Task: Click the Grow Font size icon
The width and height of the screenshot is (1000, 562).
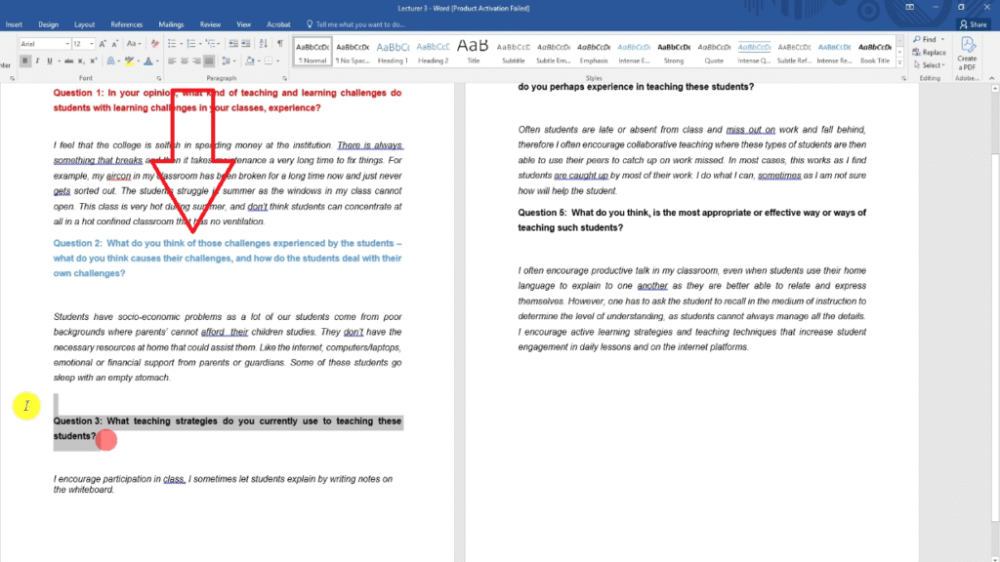Action: tap(104, 44)
